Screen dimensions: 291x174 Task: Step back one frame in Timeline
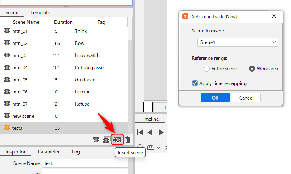click(x=150, y=132)
